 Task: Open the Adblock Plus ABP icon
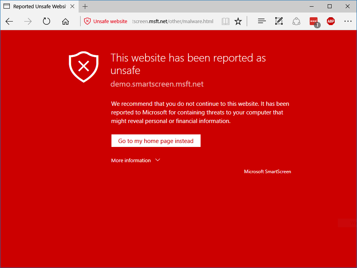[x=330, y=21]
